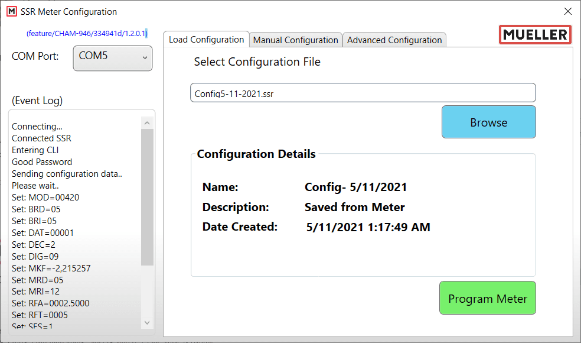Screen dimensions: 581x343
Task: Click the scrollbar down arrow in Event Log
Action: [147, 322]
